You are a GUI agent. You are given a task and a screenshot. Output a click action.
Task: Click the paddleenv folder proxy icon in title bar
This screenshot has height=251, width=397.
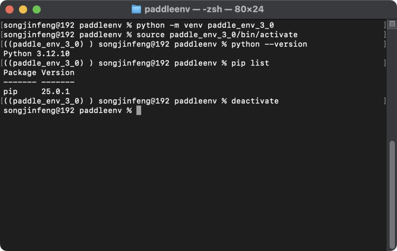[x=136, y=9]
